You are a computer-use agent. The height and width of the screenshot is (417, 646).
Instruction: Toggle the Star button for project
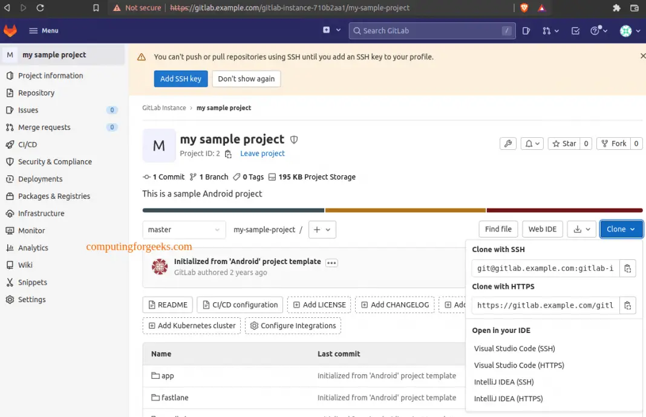point(563,144)
